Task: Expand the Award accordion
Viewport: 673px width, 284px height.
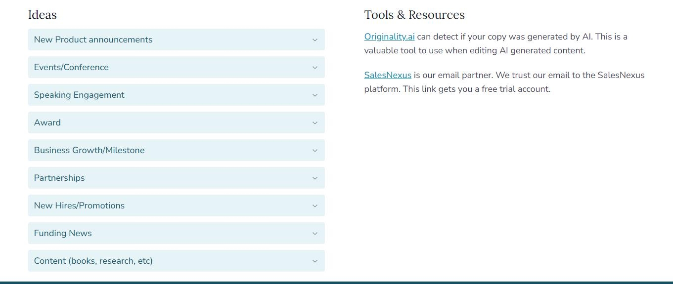Action: coord(176,122)
